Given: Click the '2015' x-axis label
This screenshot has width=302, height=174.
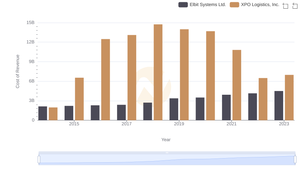Looking at the screenshot, I should point(74,124).
